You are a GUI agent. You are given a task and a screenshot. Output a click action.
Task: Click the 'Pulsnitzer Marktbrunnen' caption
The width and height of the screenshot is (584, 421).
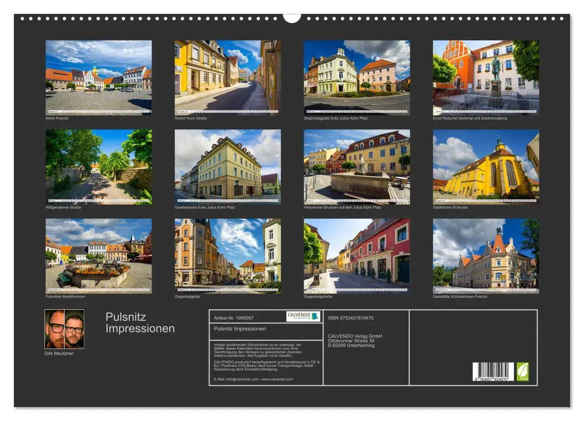click(x=65, y=297)
